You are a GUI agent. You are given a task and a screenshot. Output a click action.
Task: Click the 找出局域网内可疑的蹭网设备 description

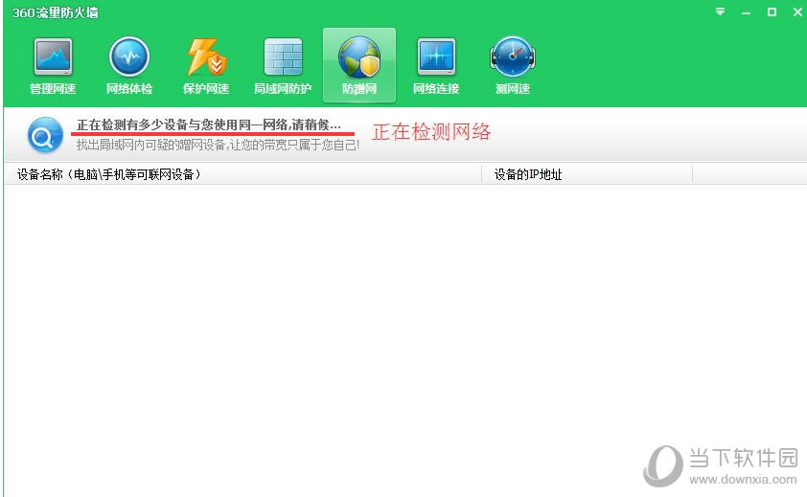coord(218,146)
